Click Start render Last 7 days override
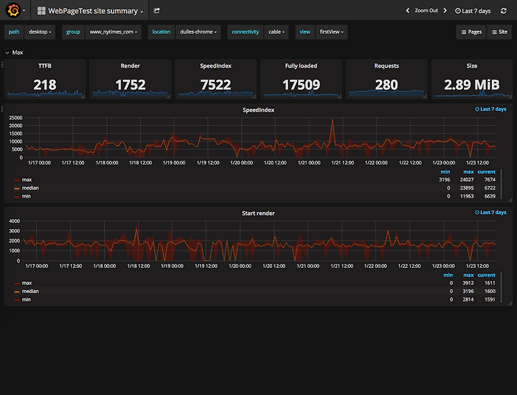This screenshot has height=395, width=517. click(490, 213)
